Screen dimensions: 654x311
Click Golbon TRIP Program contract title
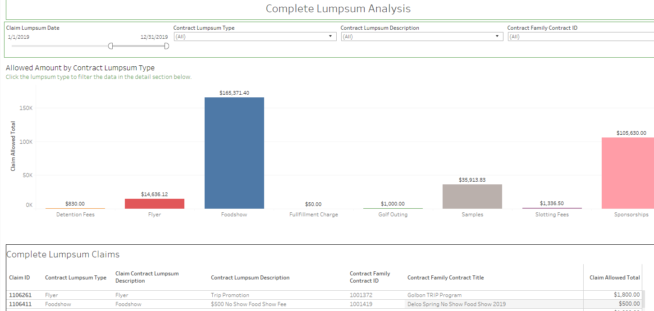[434, 295]
